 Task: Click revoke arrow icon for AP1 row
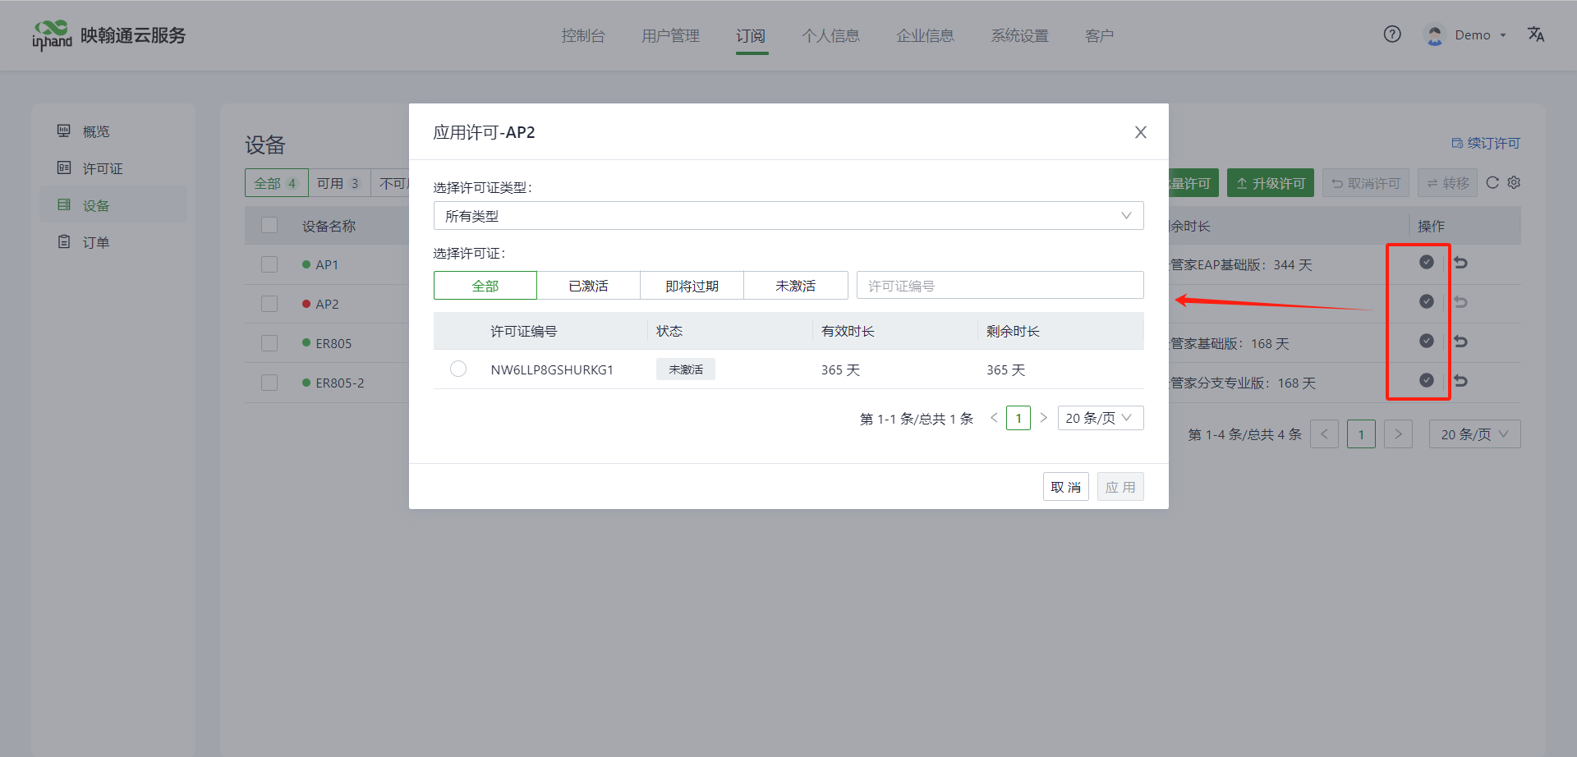click(1460, 263)
